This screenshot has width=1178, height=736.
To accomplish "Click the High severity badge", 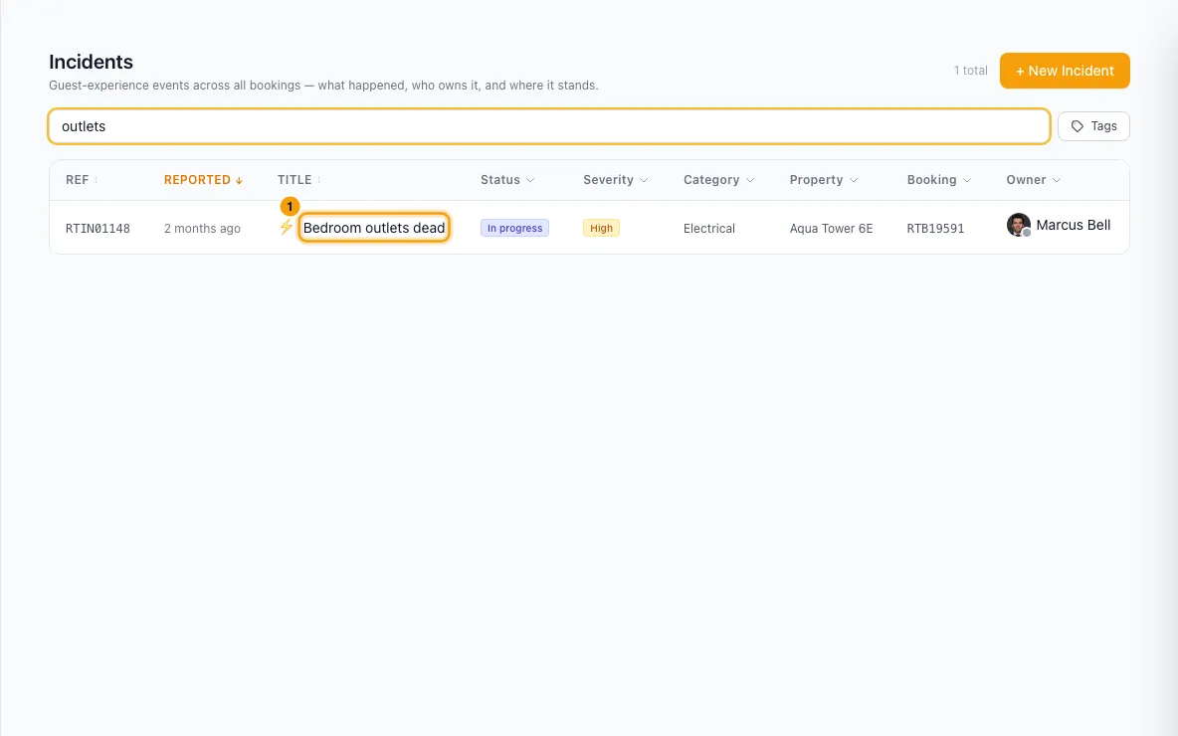I will pyautogui.click(x=601, y=228).
